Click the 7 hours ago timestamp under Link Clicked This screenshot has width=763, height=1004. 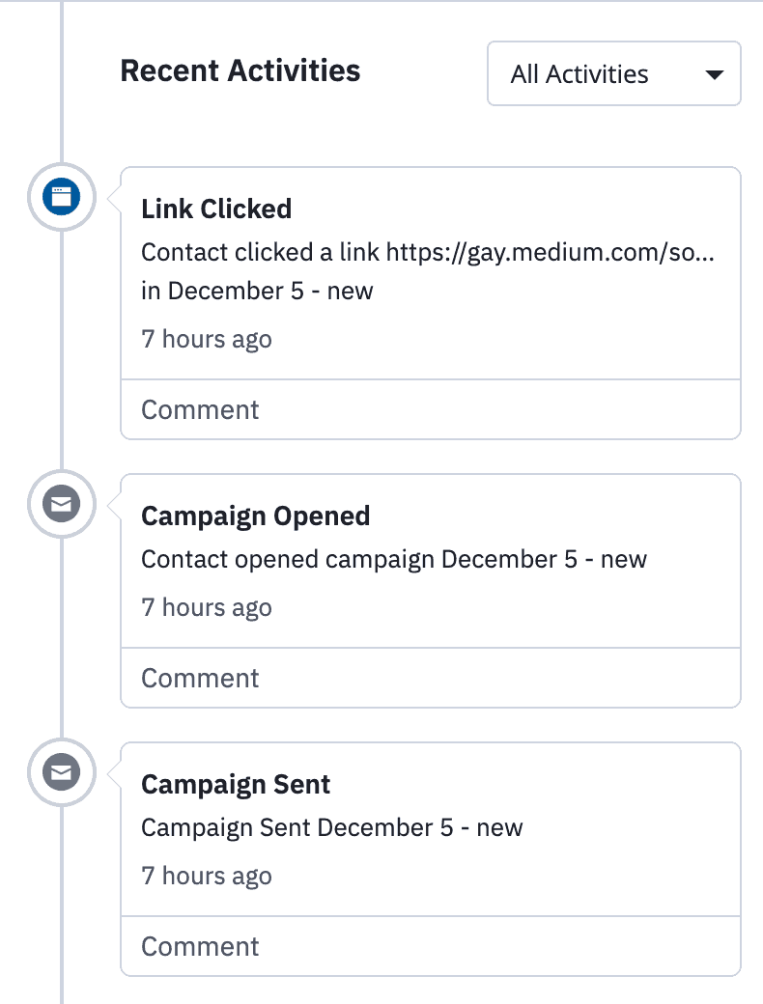[207, 340]
